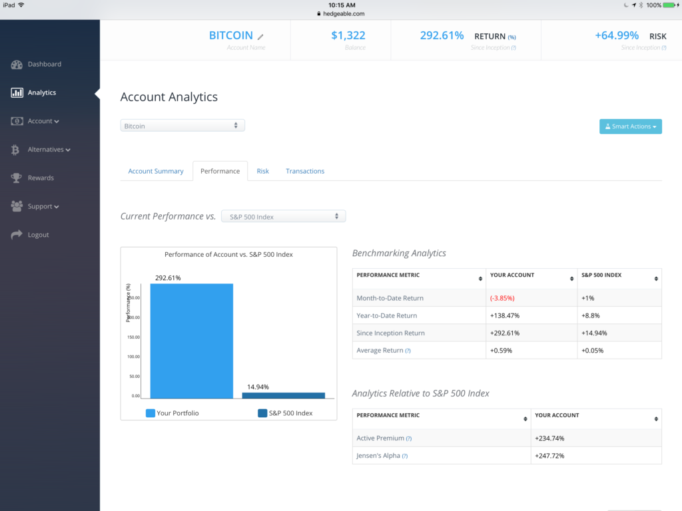Switch to the Risk tab

point(262,171)
